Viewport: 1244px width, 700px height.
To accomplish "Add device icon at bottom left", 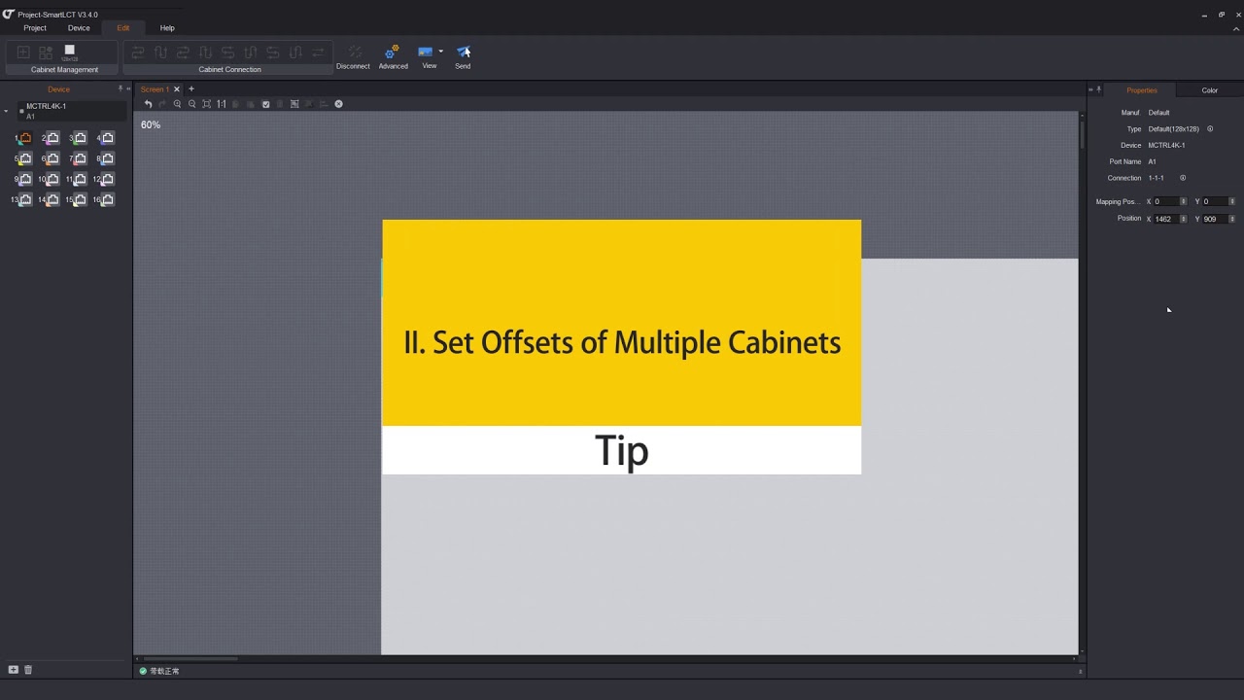I will point(14,670).
